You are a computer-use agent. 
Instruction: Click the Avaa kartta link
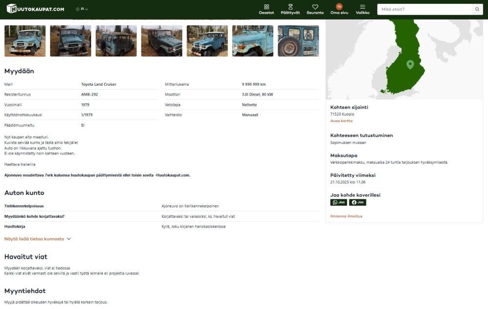click(x=341, y=121)
